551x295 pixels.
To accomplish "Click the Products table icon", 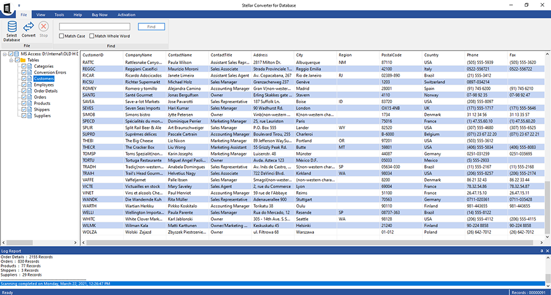I will coord(30,103).
